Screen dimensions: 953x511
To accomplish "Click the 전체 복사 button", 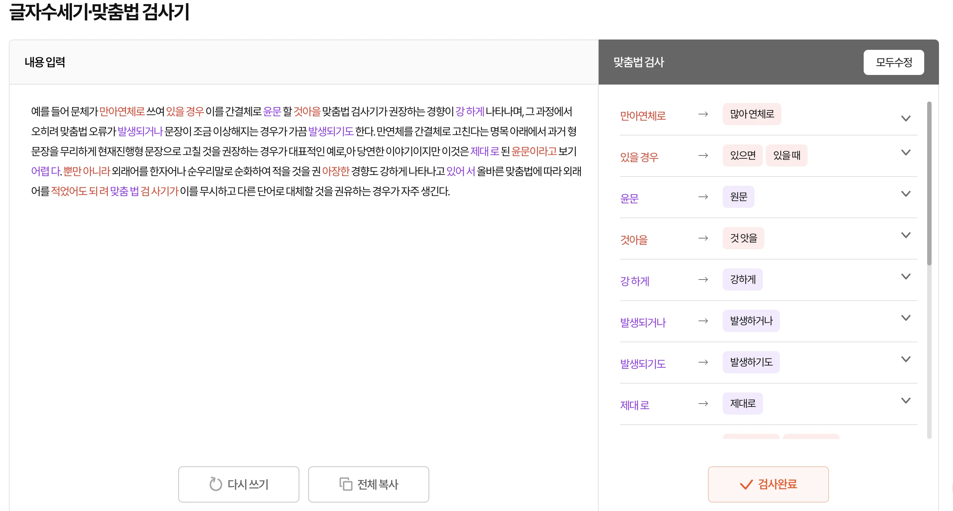I will (x=368, y=484).
